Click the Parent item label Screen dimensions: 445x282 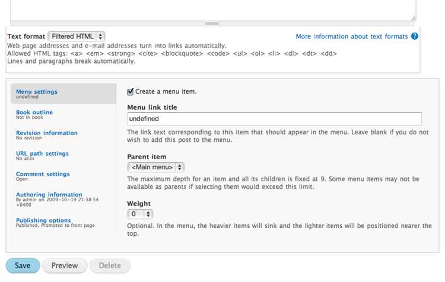click(x=147, y=157)
